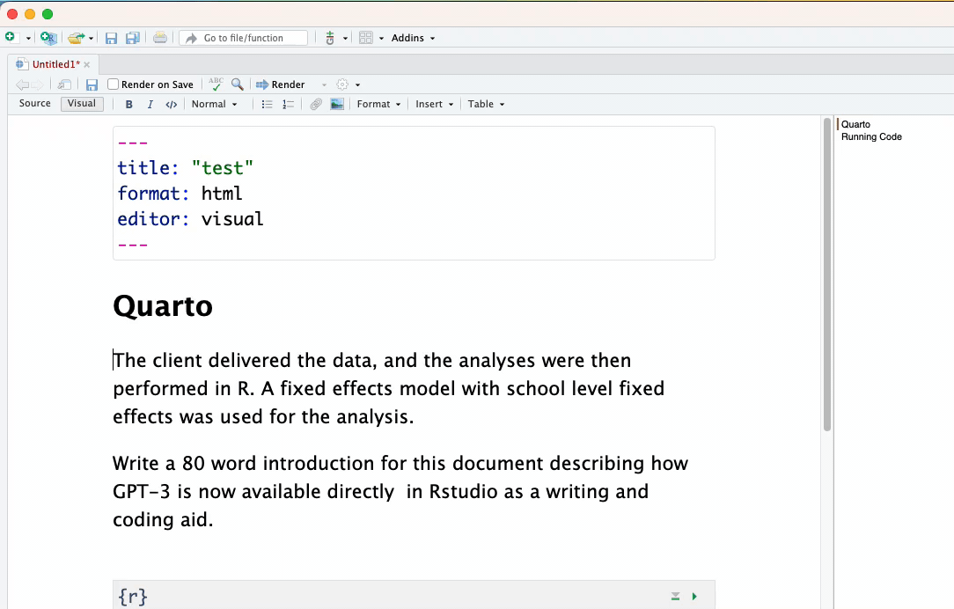Jump to Running Code in outline

point(871,137)
